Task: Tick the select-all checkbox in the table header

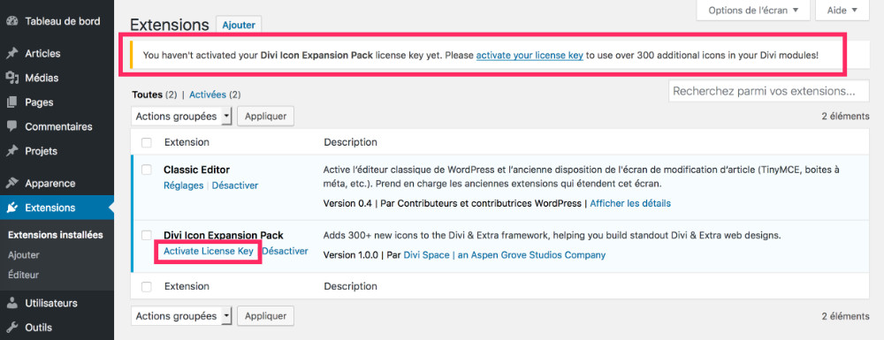Action: pyautogui.click(x=147, y=142)
